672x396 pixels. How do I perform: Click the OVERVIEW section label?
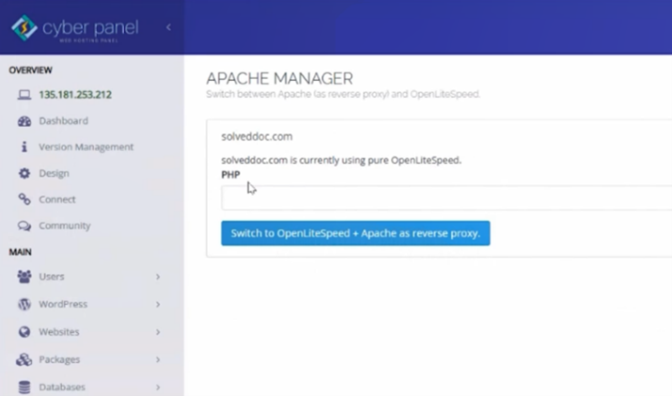(30, 70)
